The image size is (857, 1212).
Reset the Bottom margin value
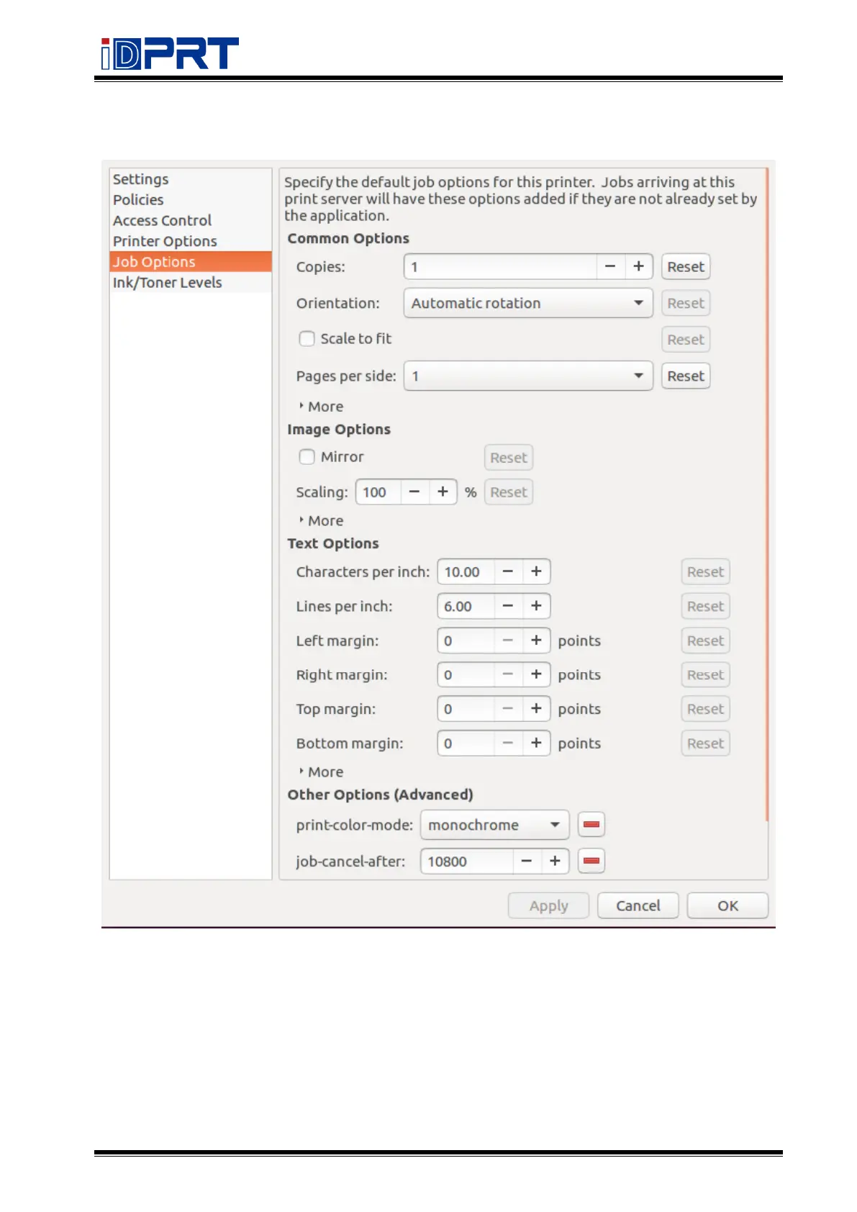705,743
